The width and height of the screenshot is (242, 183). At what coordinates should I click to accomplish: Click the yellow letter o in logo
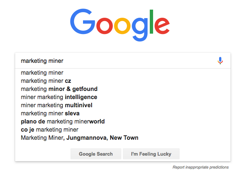click(122, 26)
